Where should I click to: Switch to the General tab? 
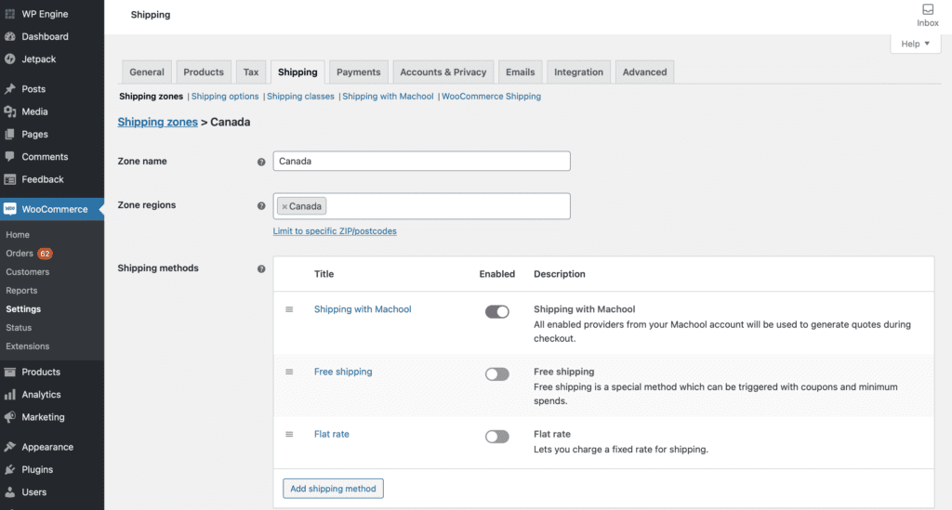point(147,72)
